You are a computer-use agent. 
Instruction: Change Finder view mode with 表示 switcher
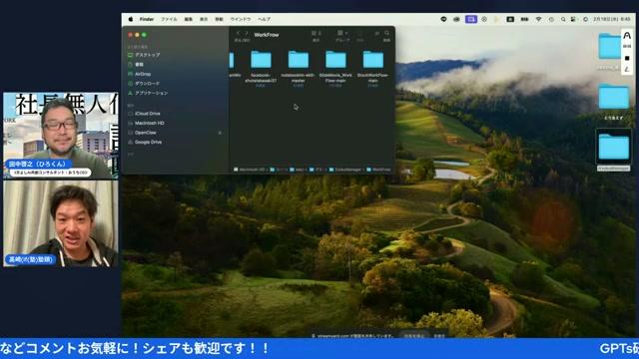click(317, 33)
